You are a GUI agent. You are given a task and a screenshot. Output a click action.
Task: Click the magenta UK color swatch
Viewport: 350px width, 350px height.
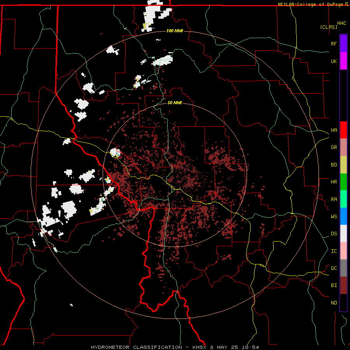click(343, 61)
